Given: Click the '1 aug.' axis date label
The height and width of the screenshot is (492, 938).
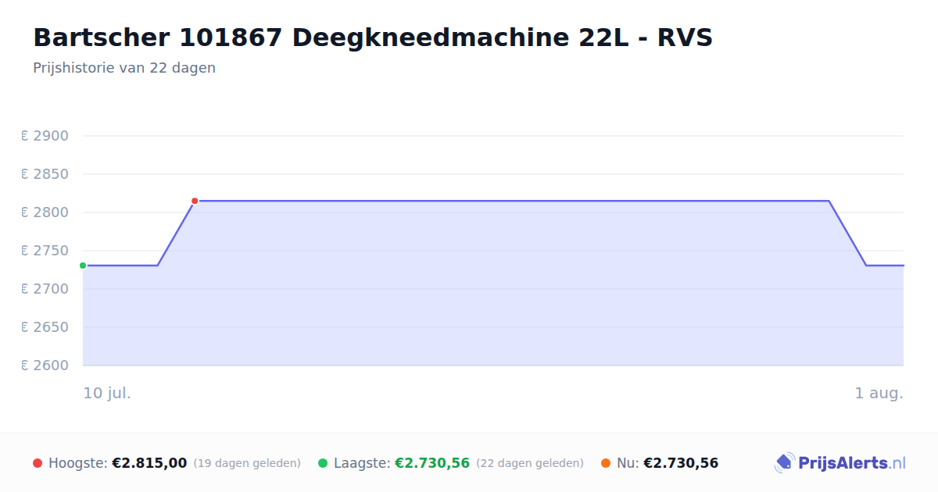Looking at the screenshot, I should click(879, 393).
